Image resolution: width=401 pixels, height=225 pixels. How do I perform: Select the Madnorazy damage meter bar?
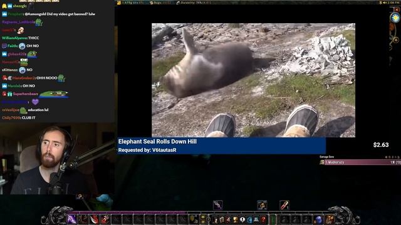pos(362,162)
